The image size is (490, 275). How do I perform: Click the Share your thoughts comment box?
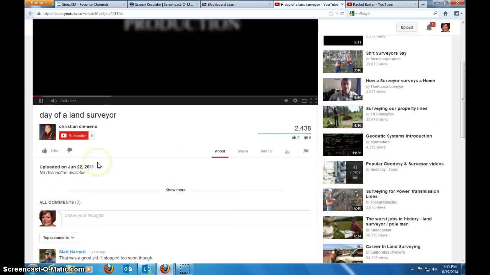[186, 218]
